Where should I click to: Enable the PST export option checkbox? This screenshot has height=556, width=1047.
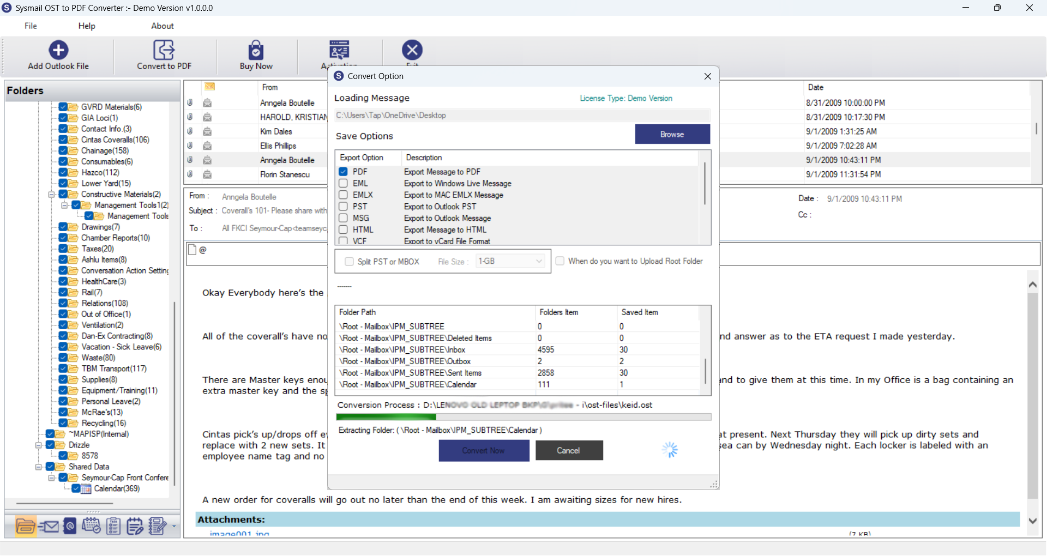[x=343, y=207]
